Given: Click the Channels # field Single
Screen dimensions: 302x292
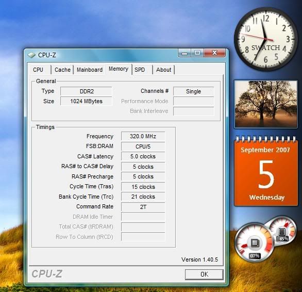Looking at the screenshot, I should pyautogui.click(x=193, y=91).
